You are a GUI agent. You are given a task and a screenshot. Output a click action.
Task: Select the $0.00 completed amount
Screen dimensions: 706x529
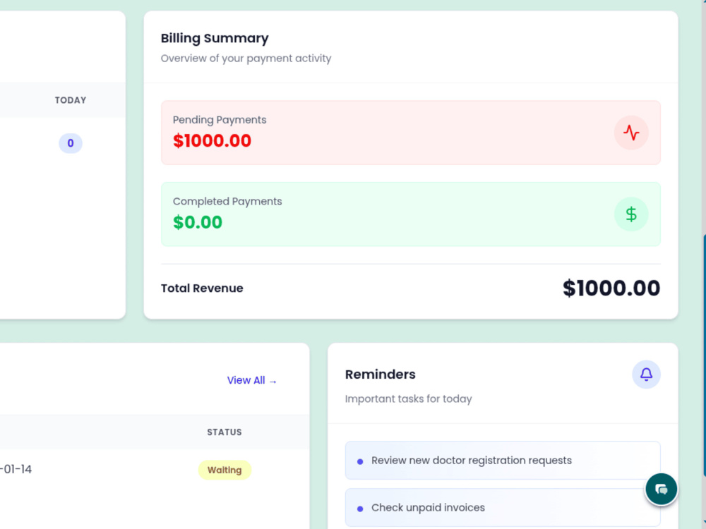[198, 222]
